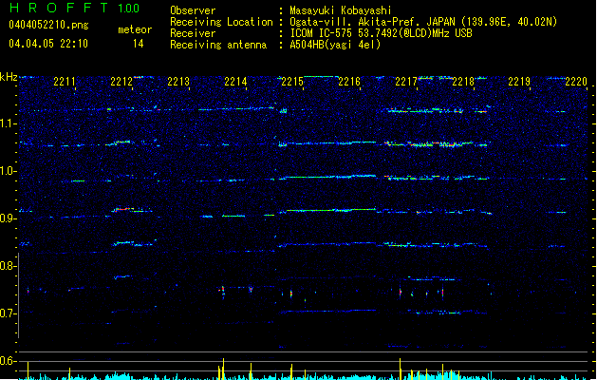Click the kHz axis unit label
The image size is (597, 380).
click(x=9, y=77)
